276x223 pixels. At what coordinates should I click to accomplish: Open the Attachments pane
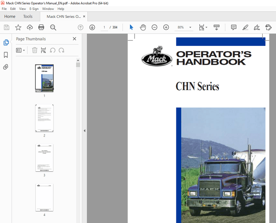tap(6, 67)
